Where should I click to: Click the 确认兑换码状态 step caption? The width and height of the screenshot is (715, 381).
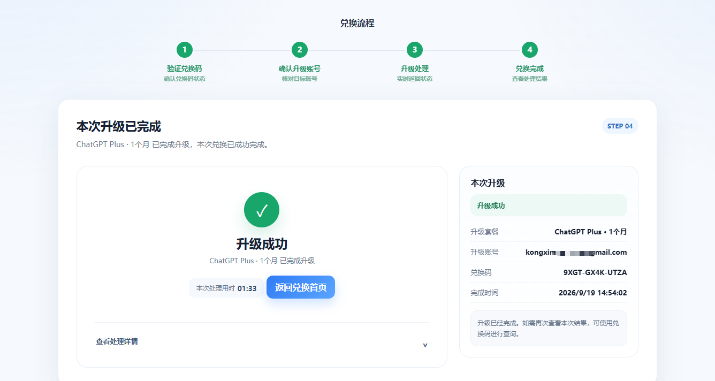point(185,79)
